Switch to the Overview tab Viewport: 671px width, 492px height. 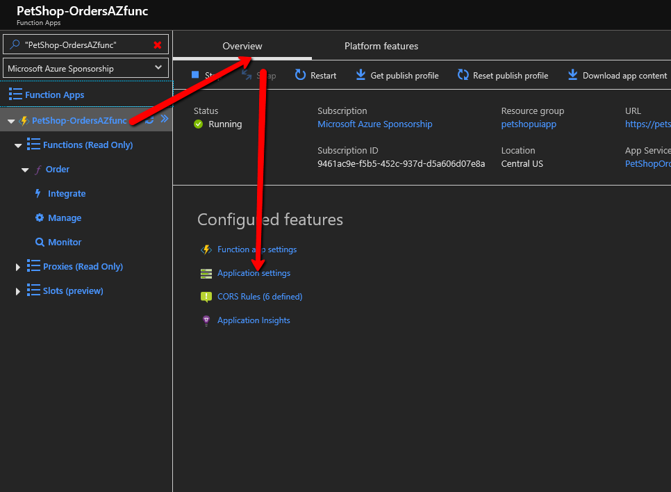coord(242,46)
